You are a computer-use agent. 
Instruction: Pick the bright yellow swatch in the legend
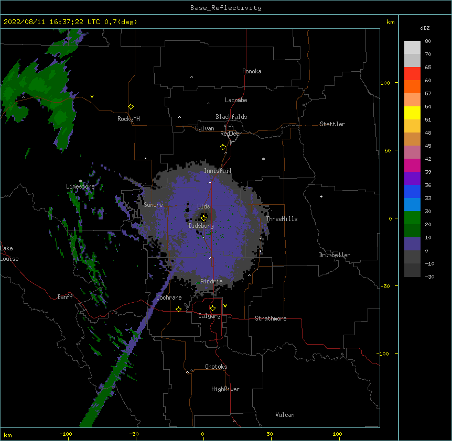click(x=412, y=113)
